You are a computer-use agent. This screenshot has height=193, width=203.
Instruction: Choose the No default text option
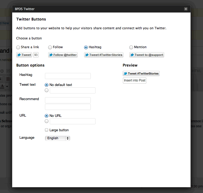(x=47, y=85)
